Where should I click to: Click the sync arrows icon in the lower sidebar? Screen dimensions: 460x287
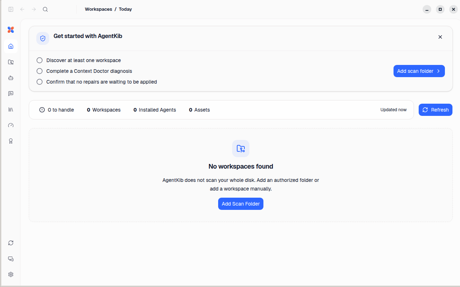point(11,243)
